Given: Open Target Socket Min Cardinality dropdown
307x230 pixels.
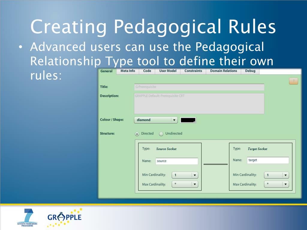Looking at the screenshot, I should 276,175.
